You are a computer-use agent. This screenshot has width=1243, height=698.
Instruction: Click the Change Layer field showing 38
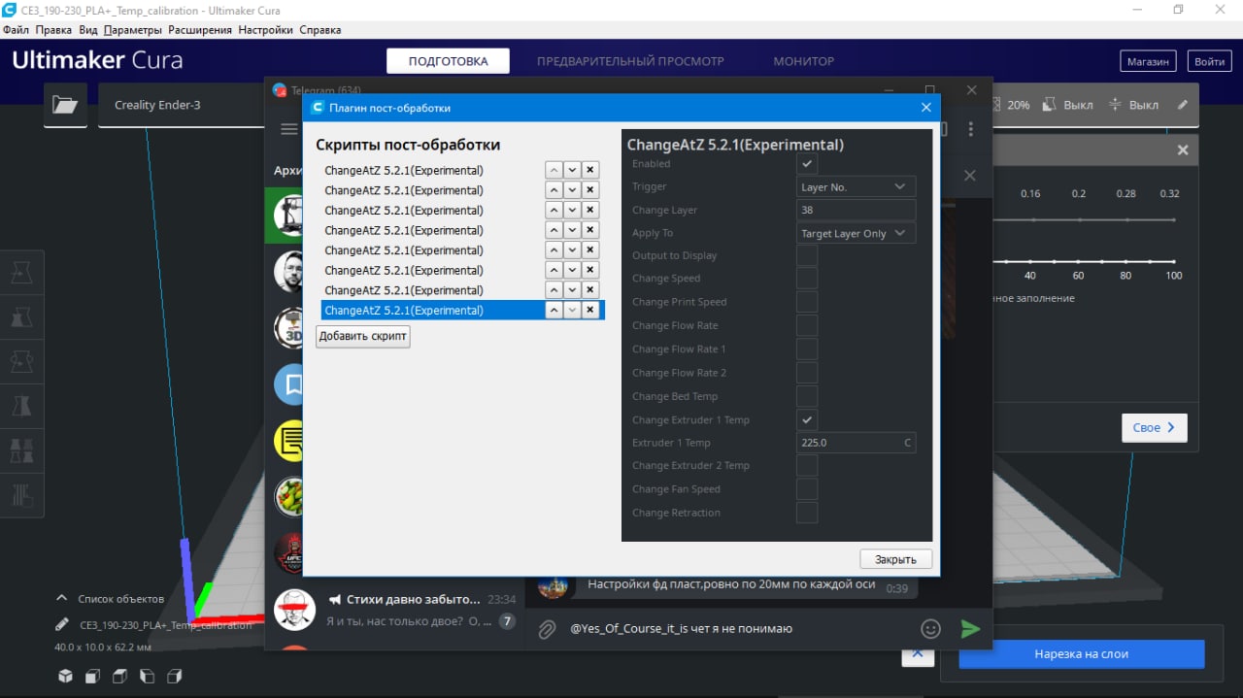coord(856,210)
